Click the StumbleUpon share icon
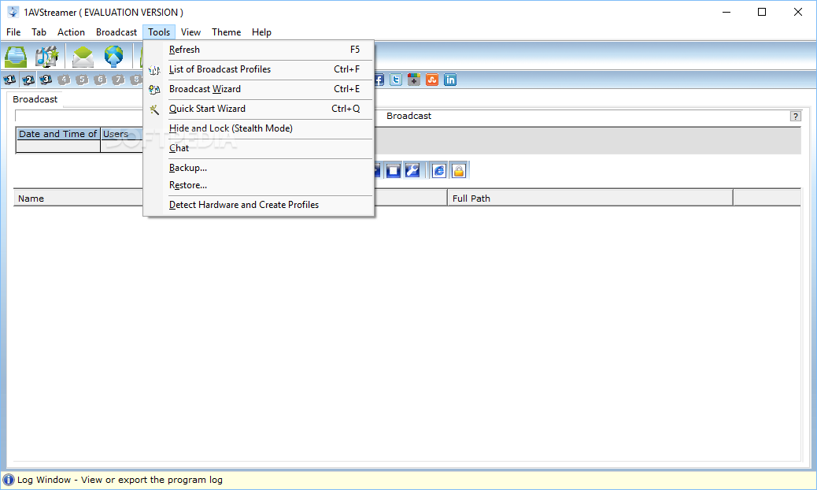 [x=432, y=80]
